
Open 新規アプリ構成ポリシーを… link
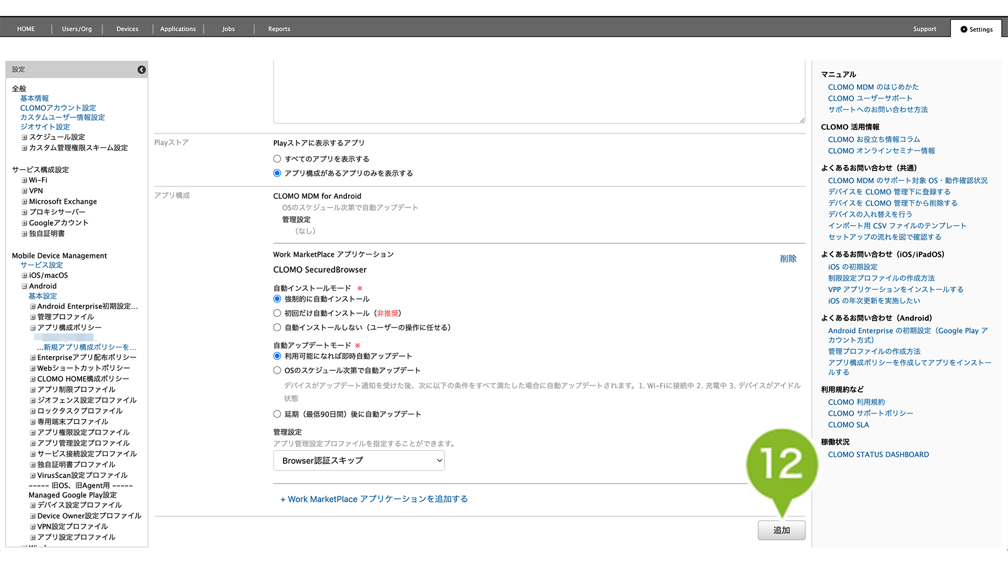click(x=87, y=347)
